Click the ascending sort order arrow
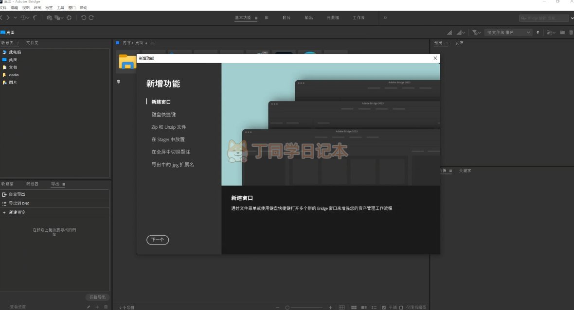 [x=538, y=33]
